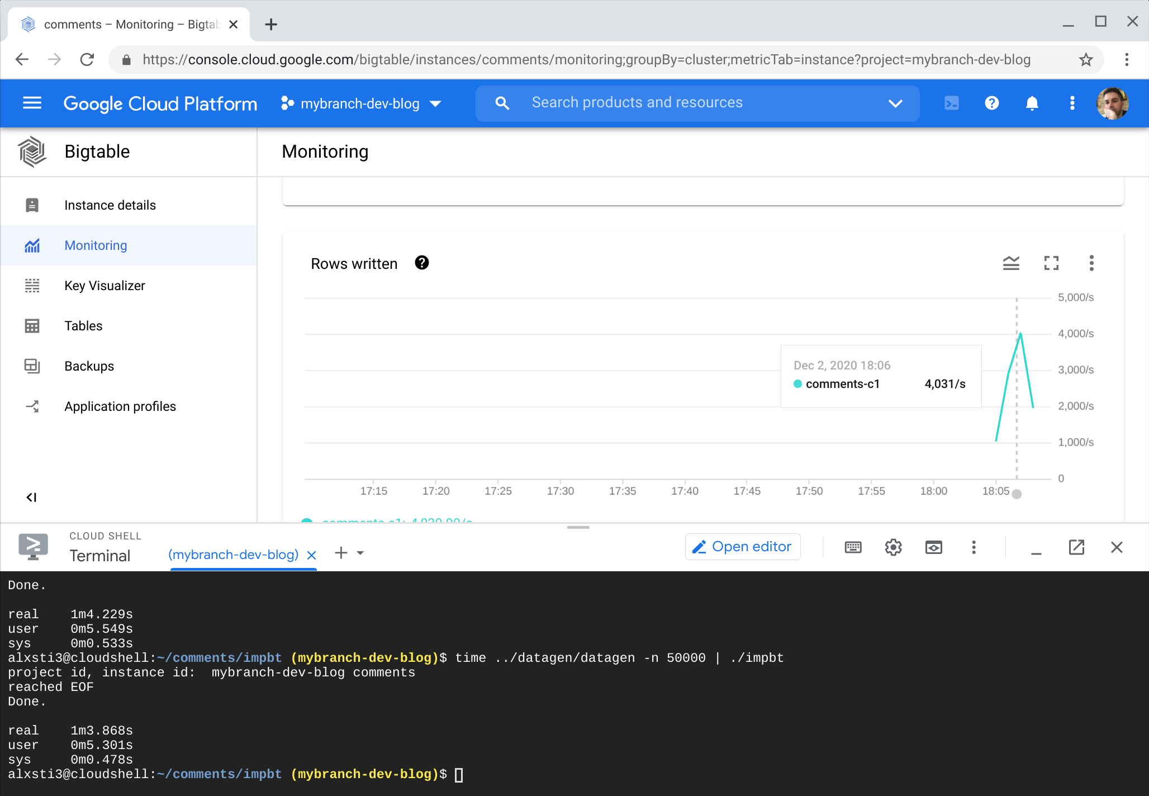
Task: Click the Google Cloud Platform logo text
Action: click(x=160, y=103)
